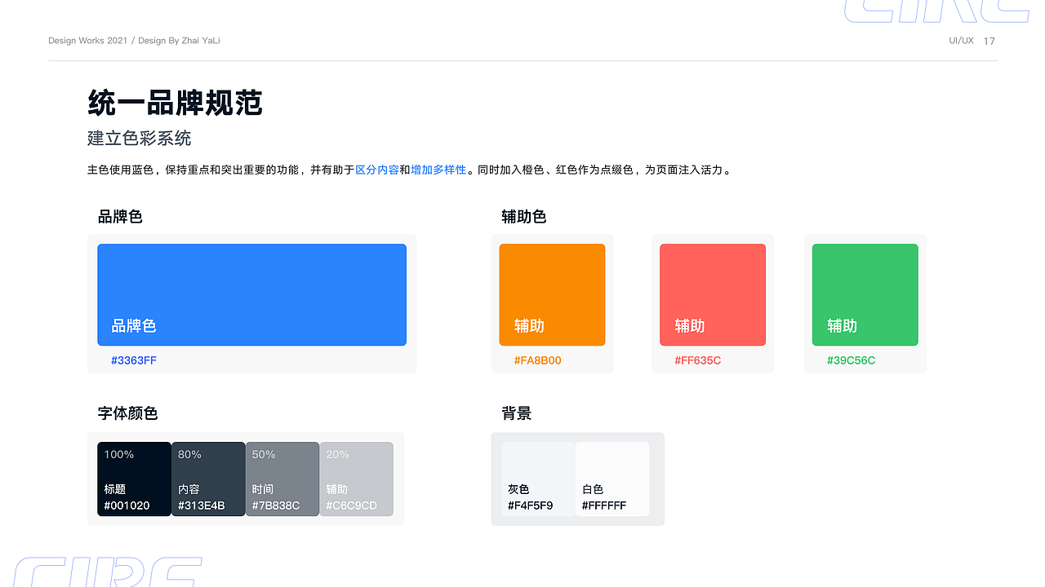Click the hex code #FFFFFF
Image resolution: width=1045 pixels, height=587 pixels.
coord(604,505)
